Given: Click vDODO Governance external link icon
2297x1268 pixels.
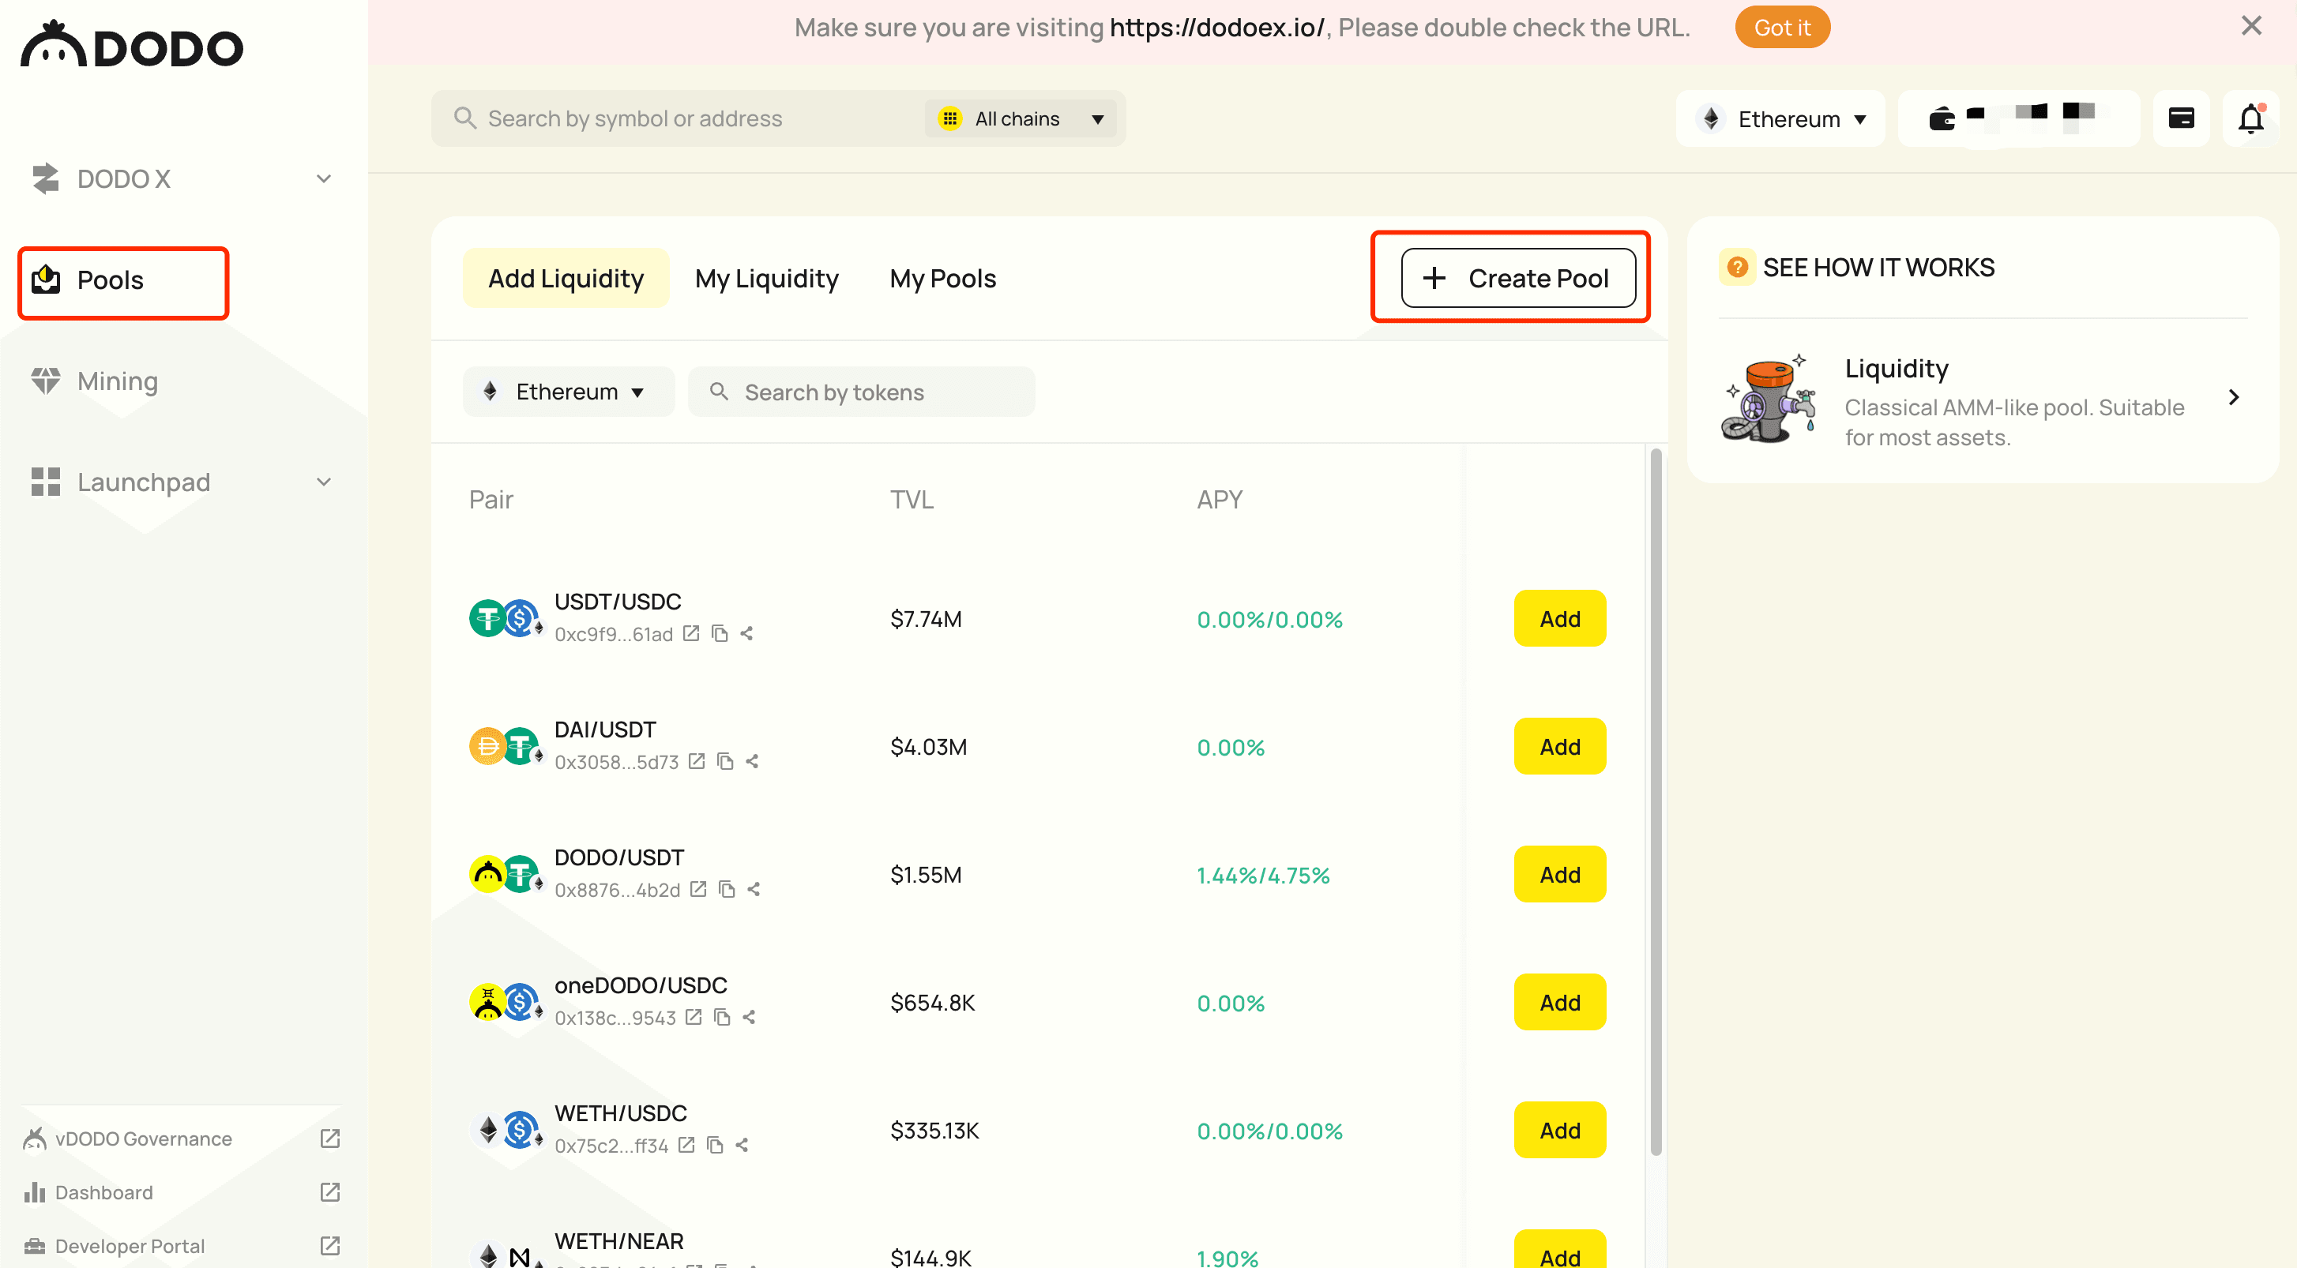Looking at the screenshot, I should click(x=330, y=1139).
